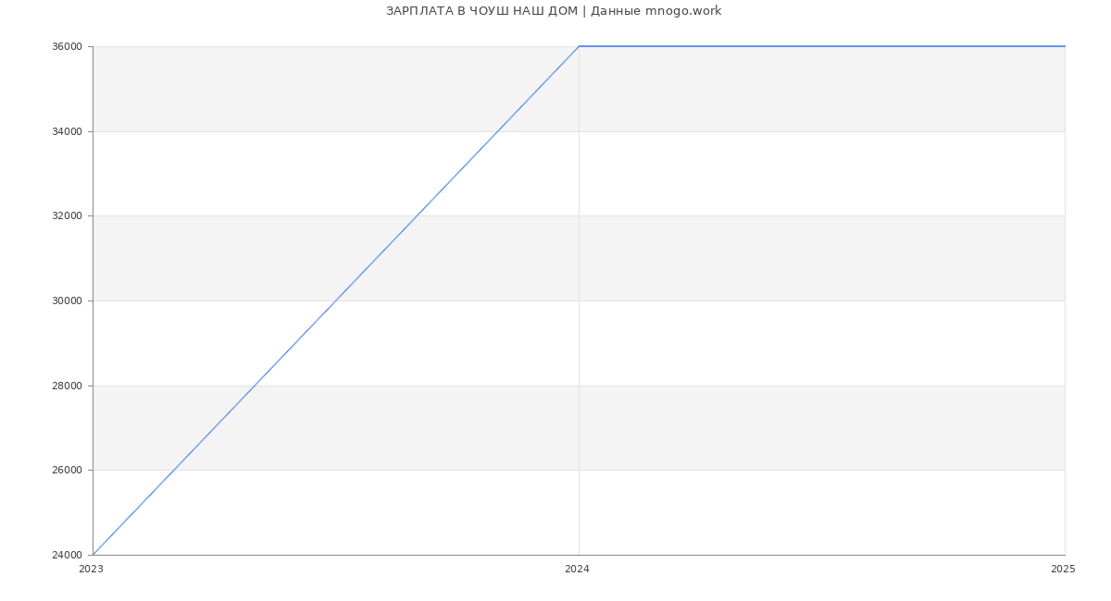Select the 2024 x-axis label
The image size is (1111, 601).
point(577,570)
